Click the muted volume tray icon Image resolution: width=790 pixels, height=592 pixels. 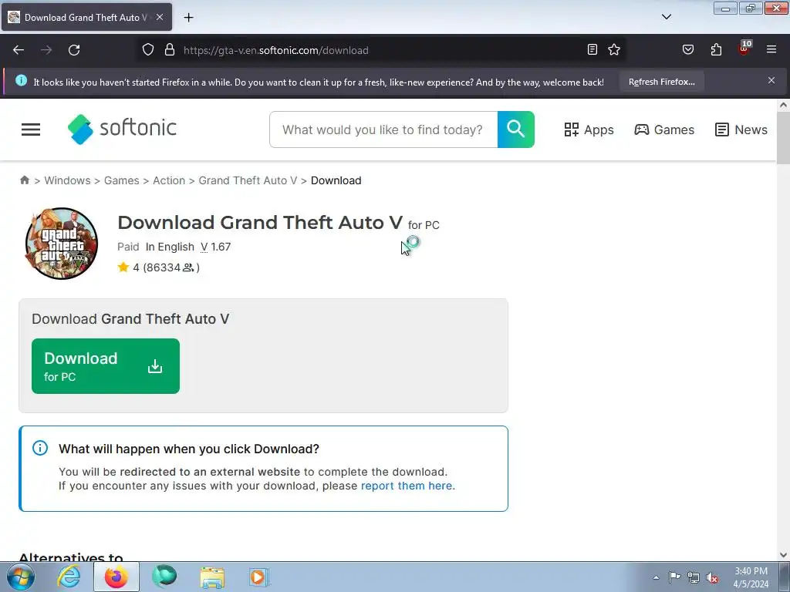(x=712, y=577)
